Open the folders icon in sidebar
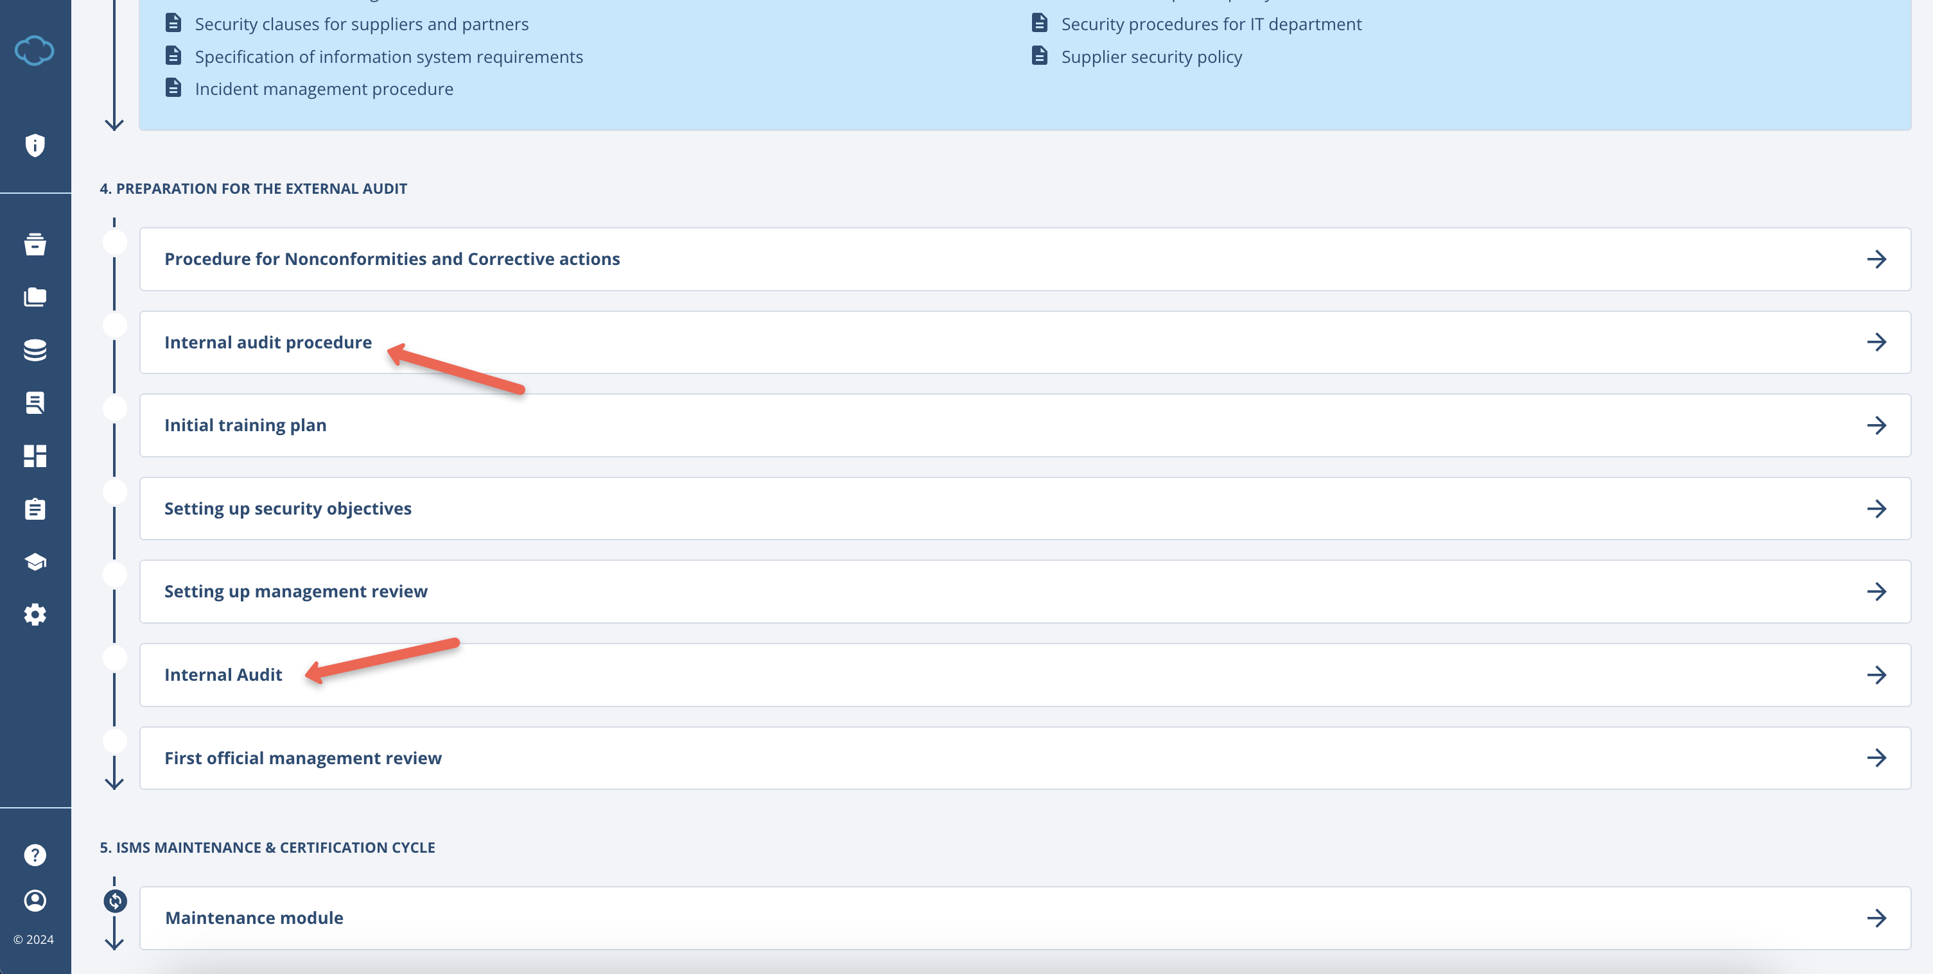The height and width of the screenshot is (974, 1933). 35,297
